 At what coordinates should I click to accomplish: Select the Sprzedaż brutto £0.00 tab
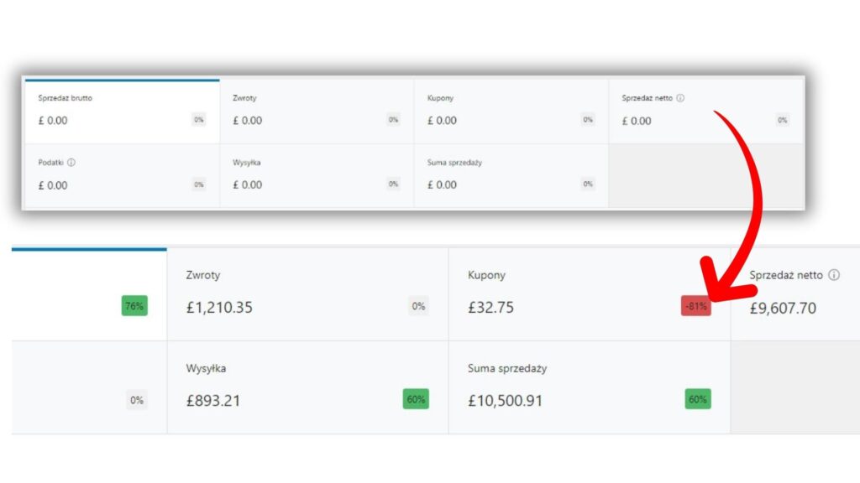[x=122, y=111]
